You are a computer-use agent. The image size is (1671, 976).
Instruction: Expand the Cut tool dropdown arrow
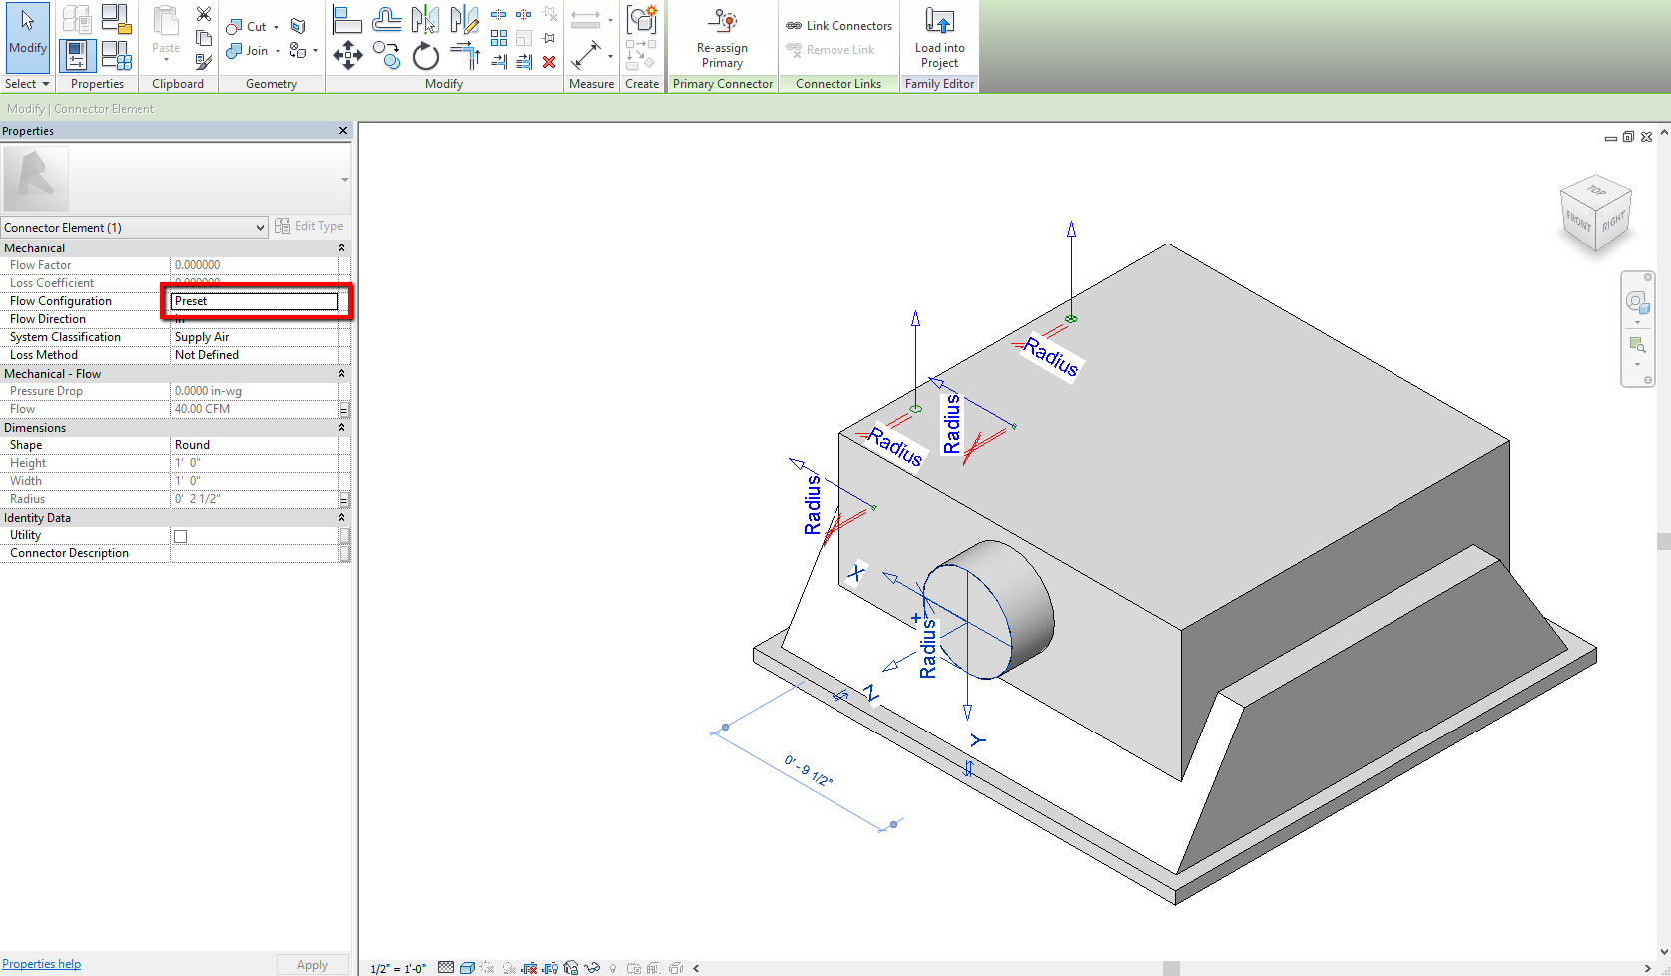tap(275, 26)
